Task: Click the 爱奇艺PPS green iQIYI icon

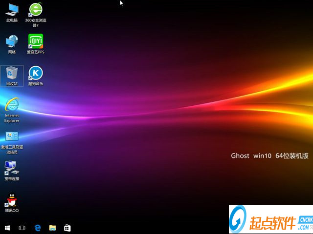Action: coord(35,41)
